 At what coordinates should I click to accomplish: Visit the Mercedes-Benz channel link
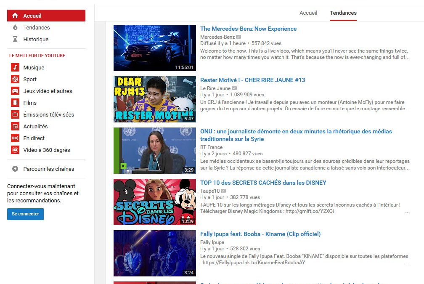point(217,37)
